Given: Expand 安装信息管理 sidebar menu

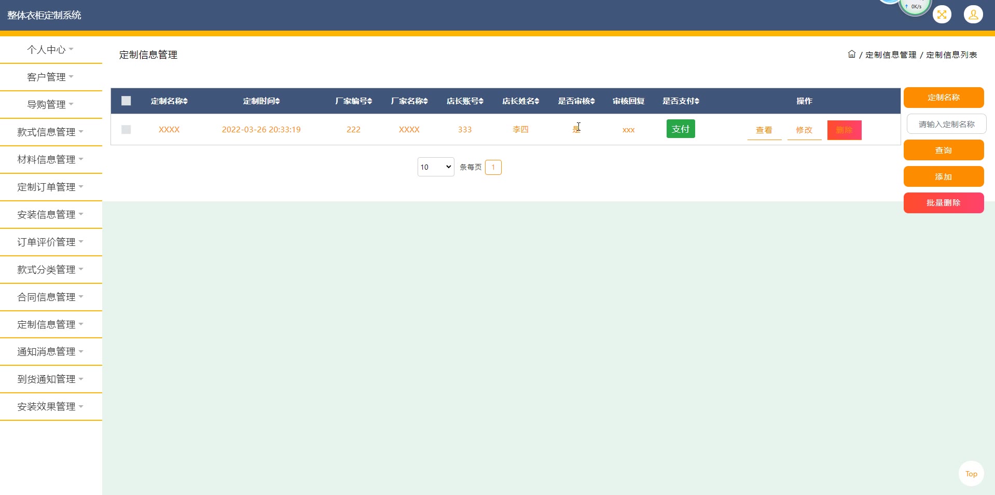Looking at the screenshot, I should [51, 215].
